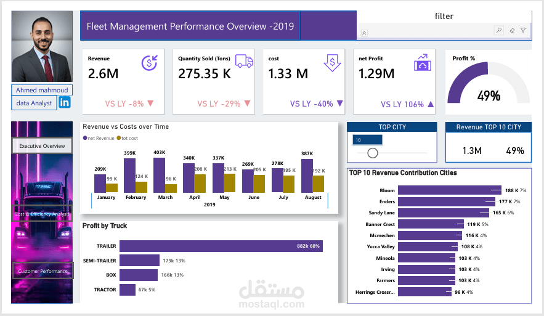Click the Revenue dollar cycle icon
The width and height of the screenshot is (544, 316).
(150, 63)
